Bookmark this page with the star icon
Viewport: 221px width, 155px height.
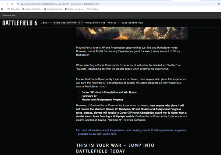coord(218,4)
